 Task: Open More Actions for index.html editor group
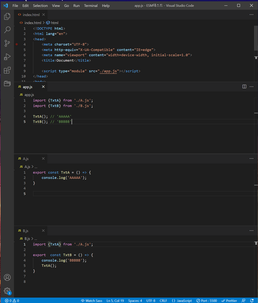[251, 15]
